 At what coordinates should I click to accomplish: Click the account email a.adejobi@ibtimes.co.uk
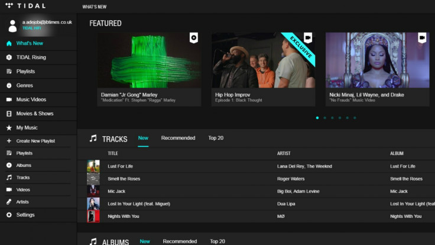click(47, 22)
